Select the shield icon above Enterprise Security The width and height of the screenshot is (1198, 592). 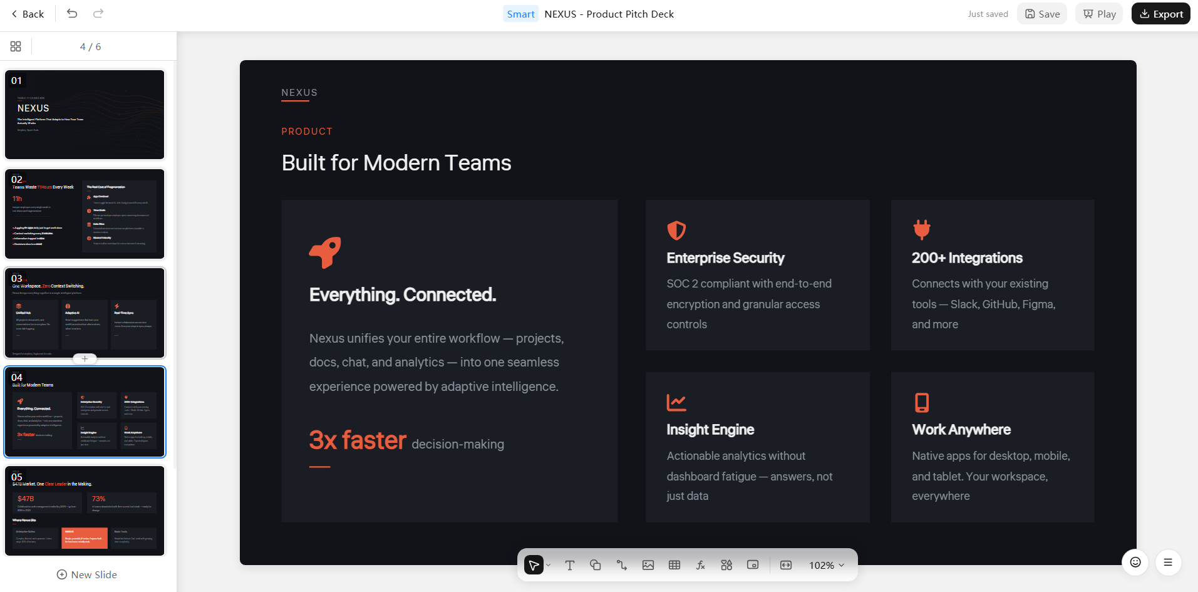point(676,231)
